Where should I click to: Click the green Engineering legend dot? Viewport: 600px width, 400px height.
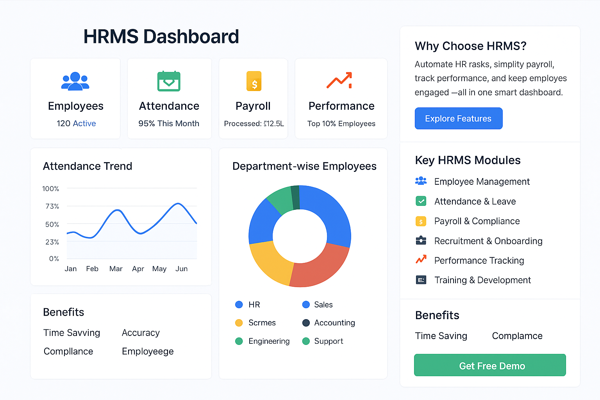point(239,341)
